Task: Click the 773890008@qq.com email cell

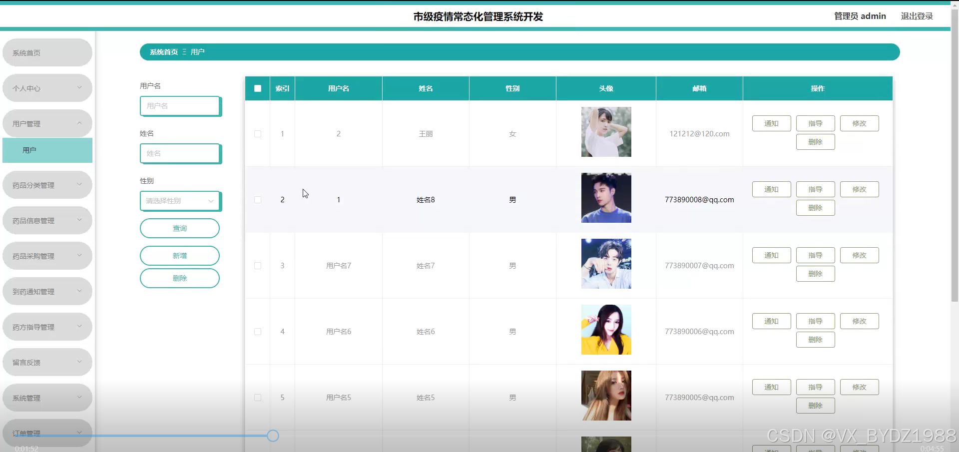Action: pos(699,200)
